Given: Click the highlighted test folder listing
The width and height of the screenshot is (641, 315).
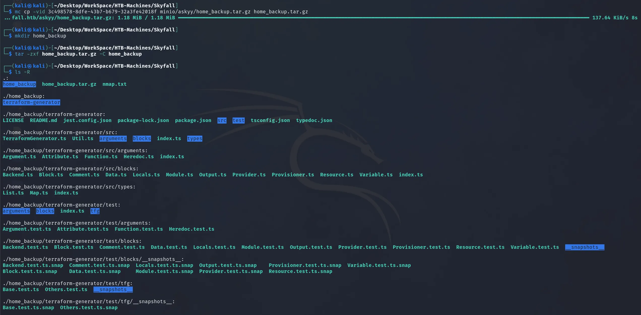Looking at the screenshot, I should click(x=239, y=121).
